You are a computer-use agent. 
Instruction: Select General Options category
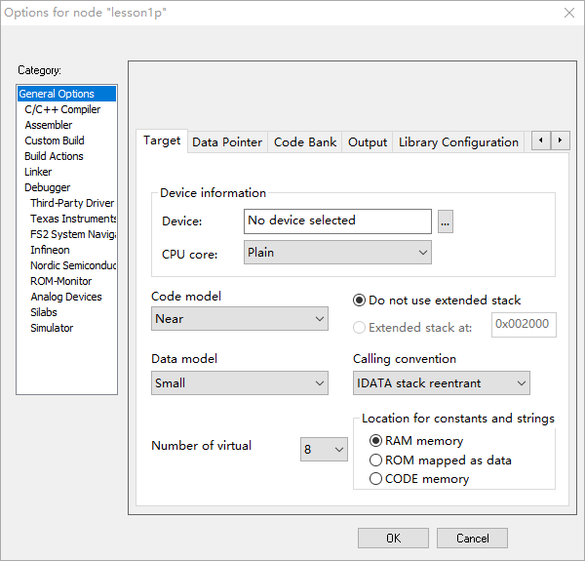pyautogui.click(x=66, y=94)
